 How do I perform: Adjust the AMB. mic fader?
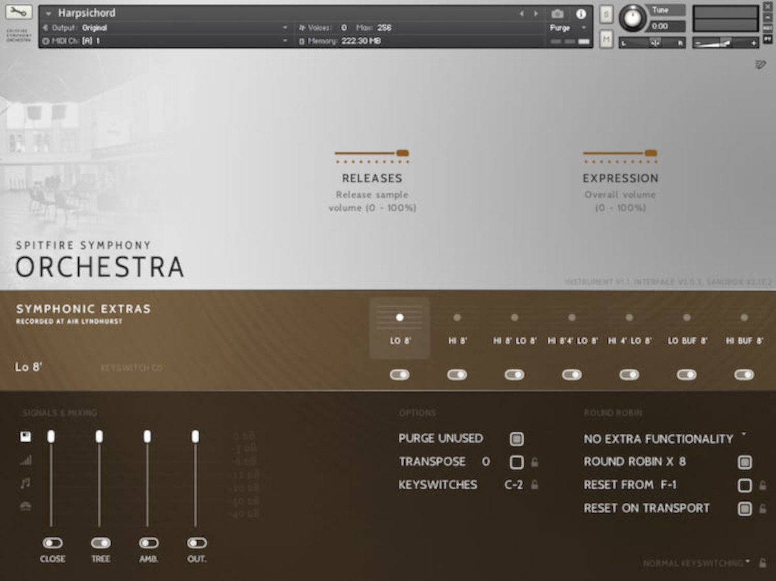point(147,437)
